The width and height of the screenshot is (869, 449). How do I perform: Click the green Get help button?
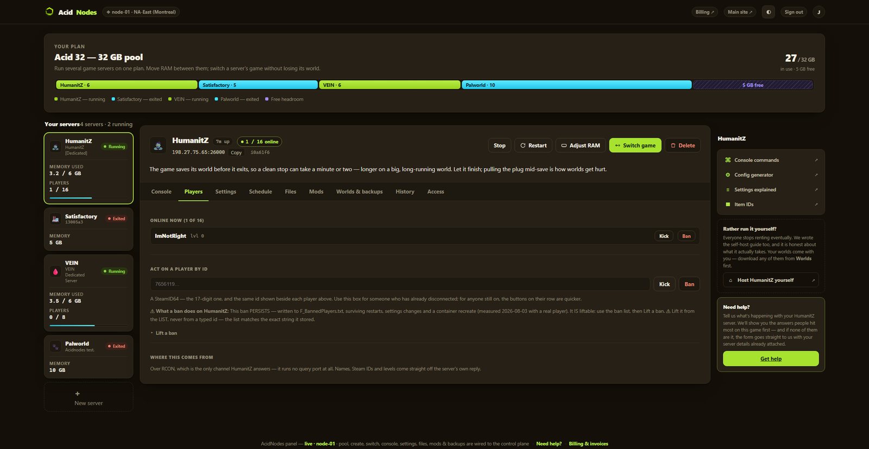click(771, 358)
